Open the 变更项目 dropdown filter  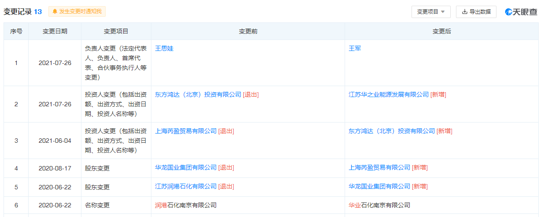431,12
